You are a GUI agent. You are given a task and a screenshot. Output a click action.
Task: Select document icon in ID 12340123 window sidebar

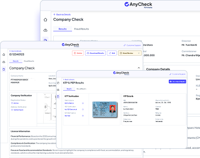click(4, 69)
